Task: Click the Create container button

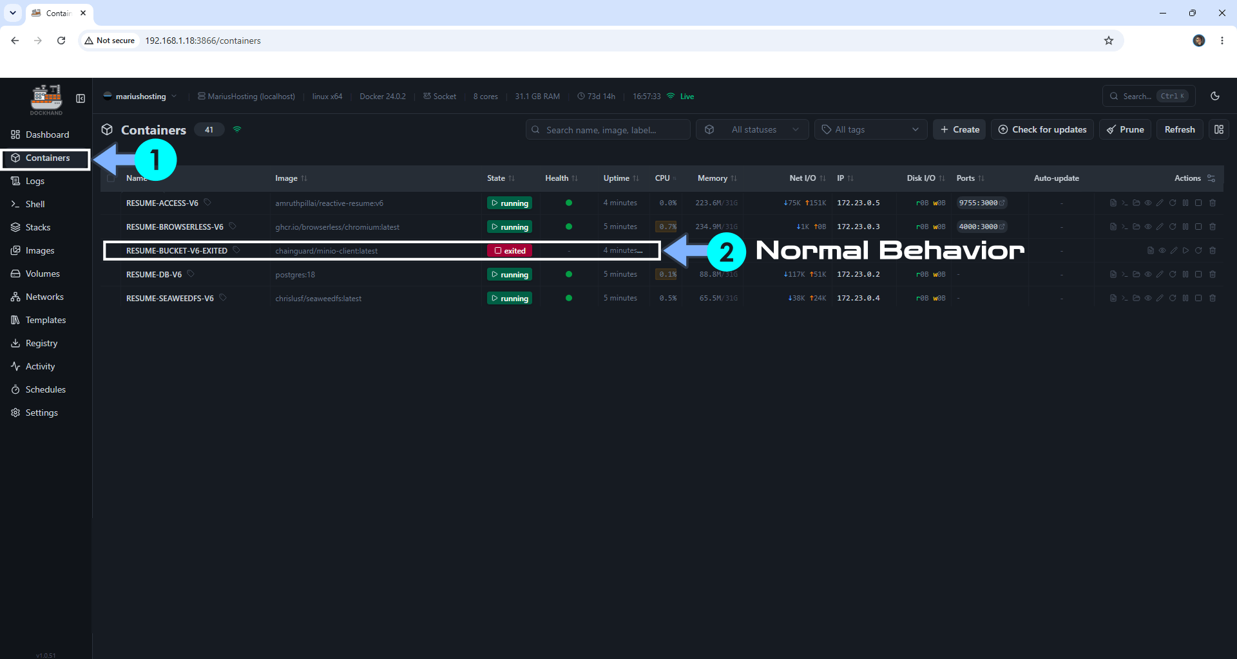Action: tap(959, 129)
